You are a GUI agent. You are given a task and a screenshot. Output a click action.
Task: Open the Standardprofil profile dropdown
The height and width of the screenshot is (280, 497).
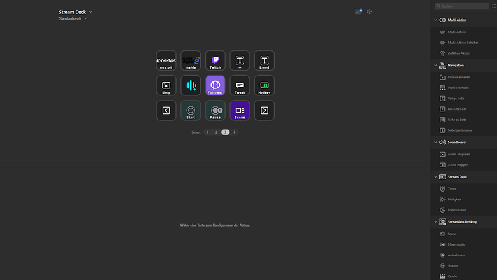(73, 18)
